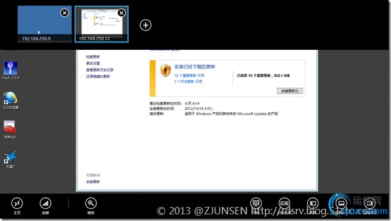Open 更改设置 link
391x221 pixels.
pos(93,63)
